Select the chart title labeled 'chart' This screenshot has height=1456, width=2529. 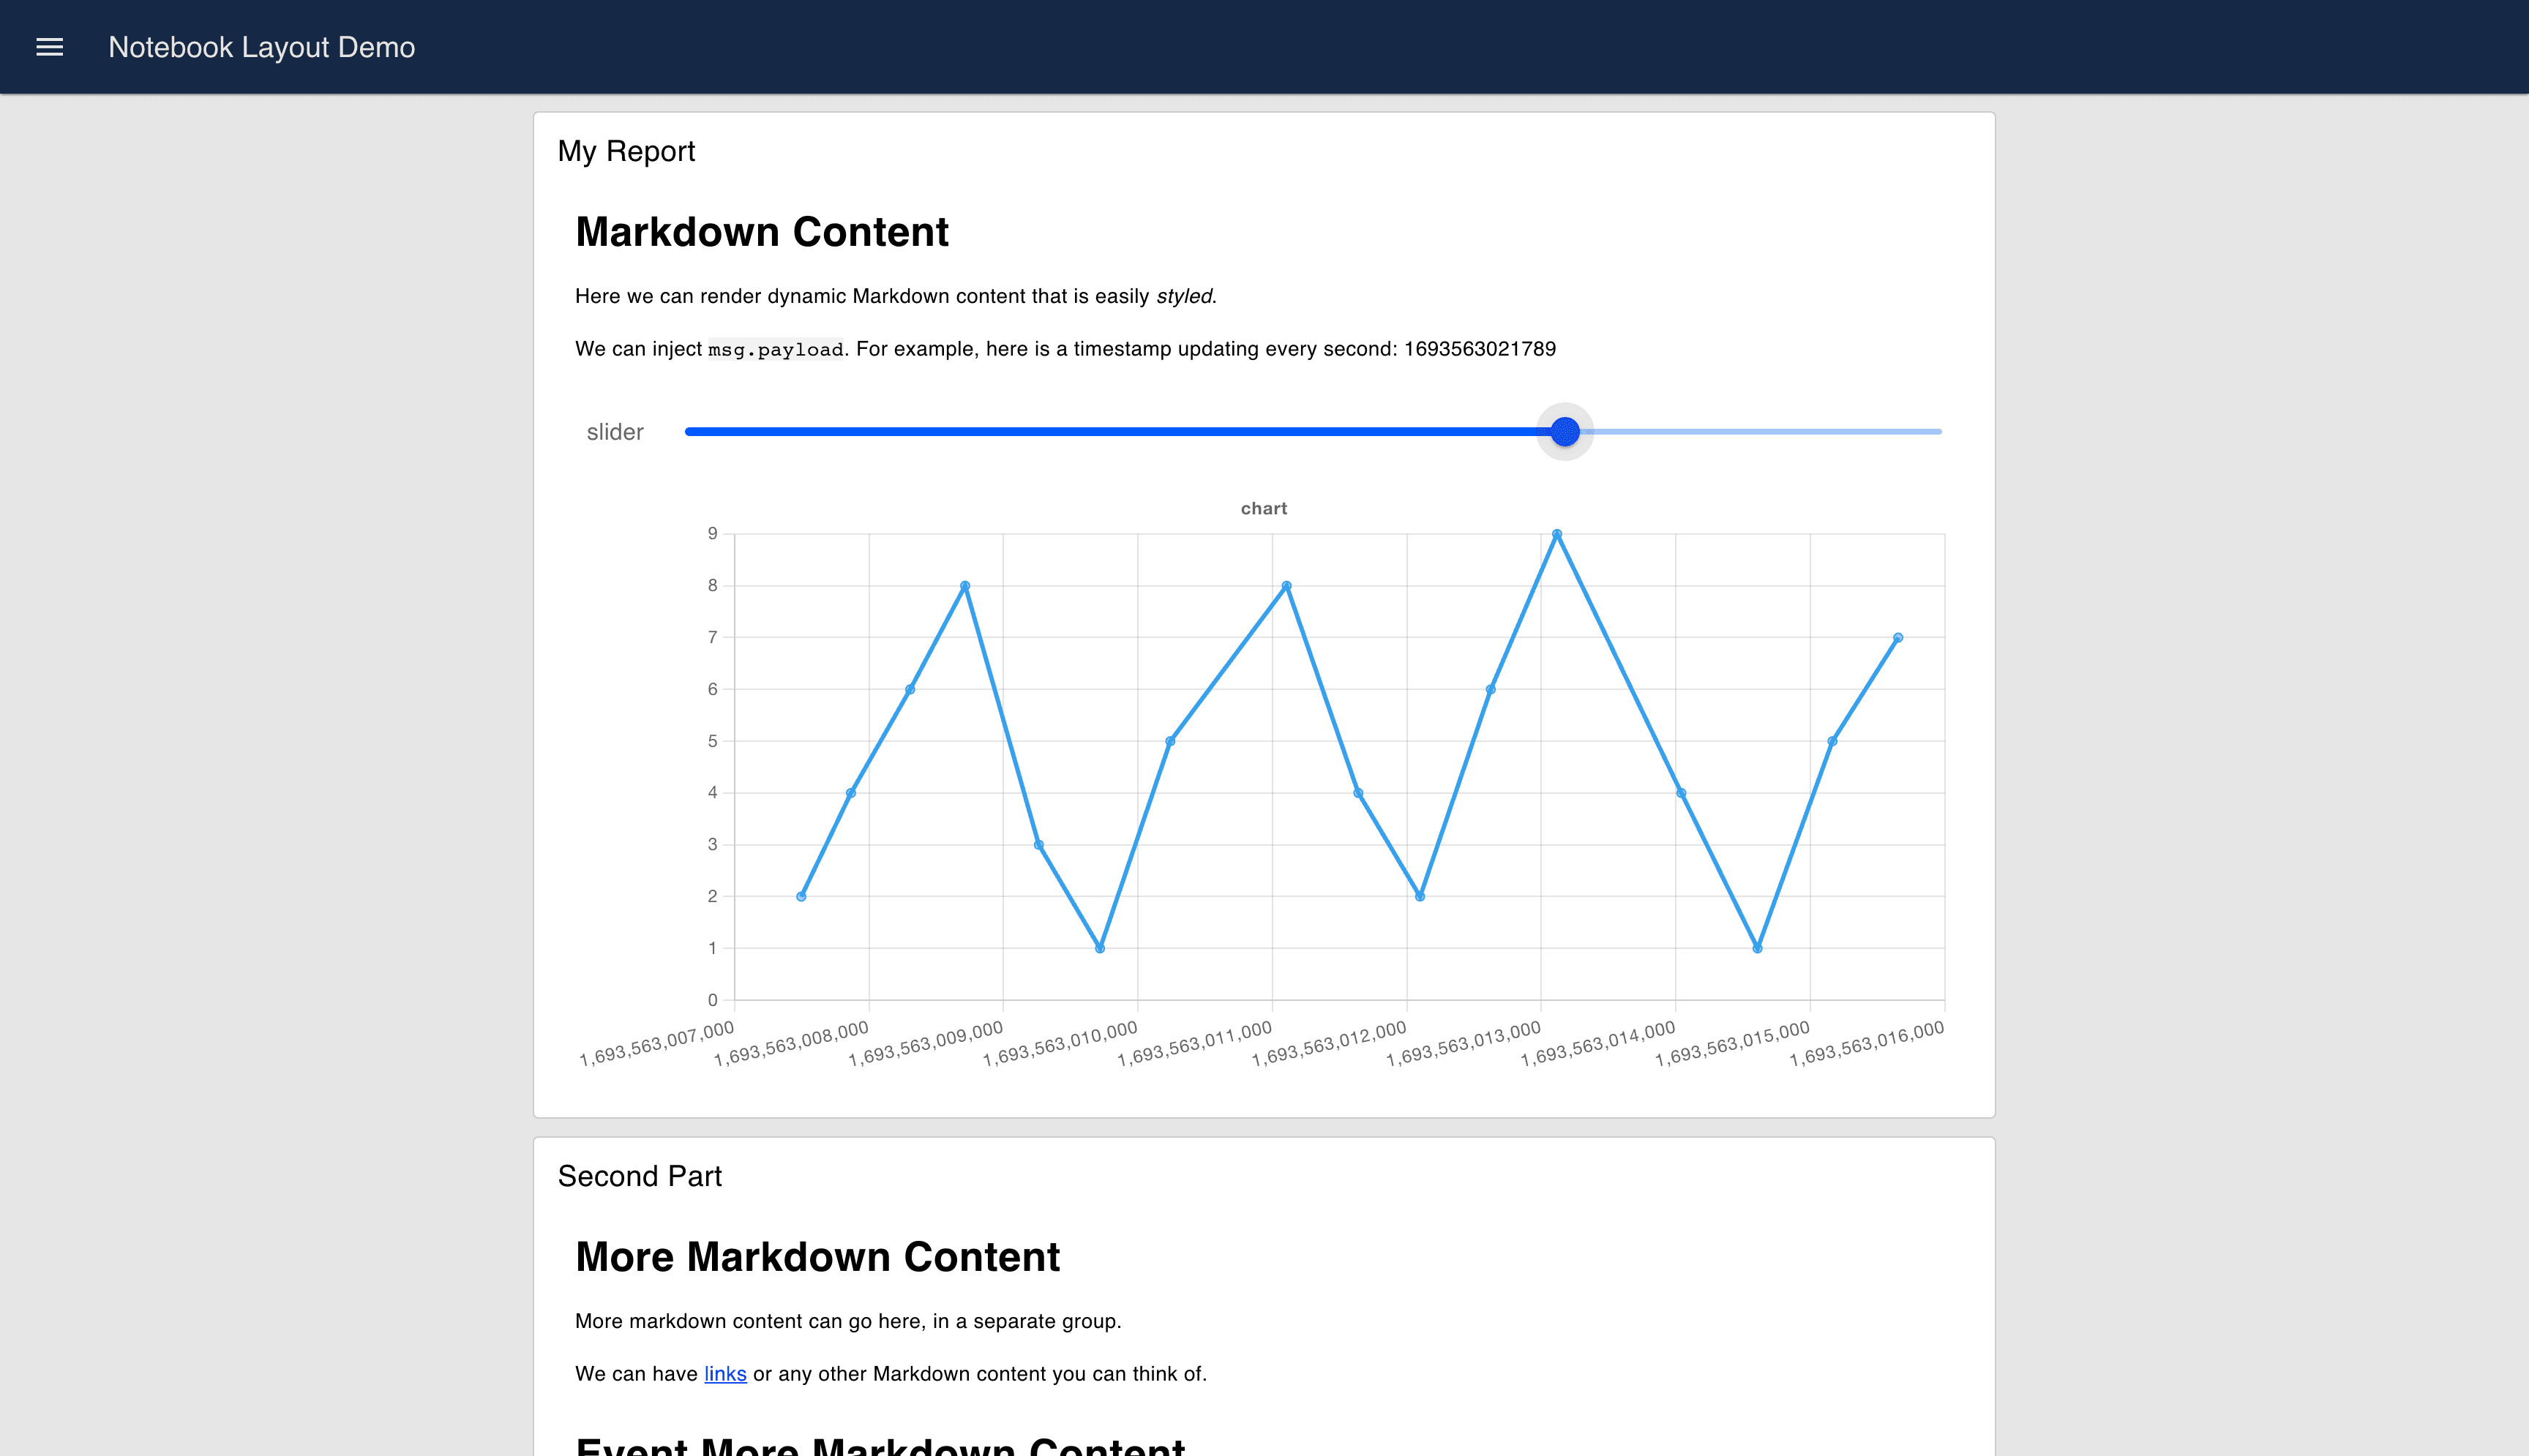[x=1263, y=508]
